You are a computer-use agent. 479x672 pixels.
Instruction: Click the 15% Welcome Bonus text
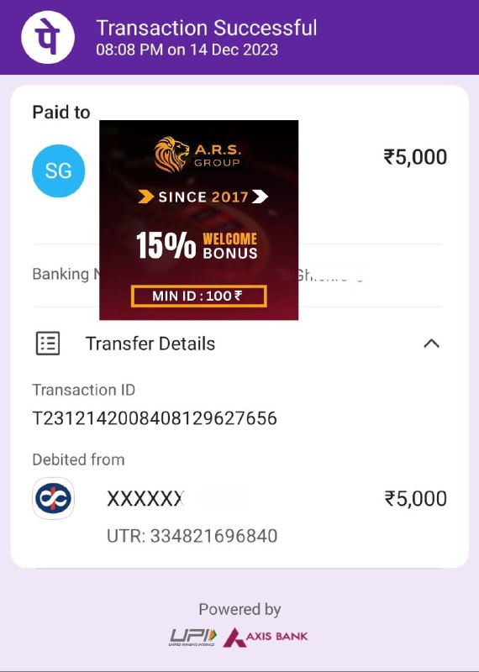(x=197, y=245)
